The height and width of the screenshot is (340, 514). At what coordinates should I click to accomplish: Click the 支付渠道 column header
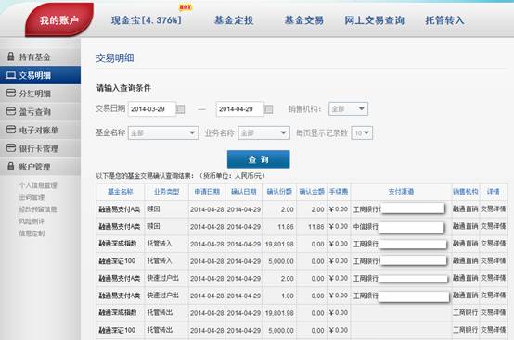click(x=401, y=192)
